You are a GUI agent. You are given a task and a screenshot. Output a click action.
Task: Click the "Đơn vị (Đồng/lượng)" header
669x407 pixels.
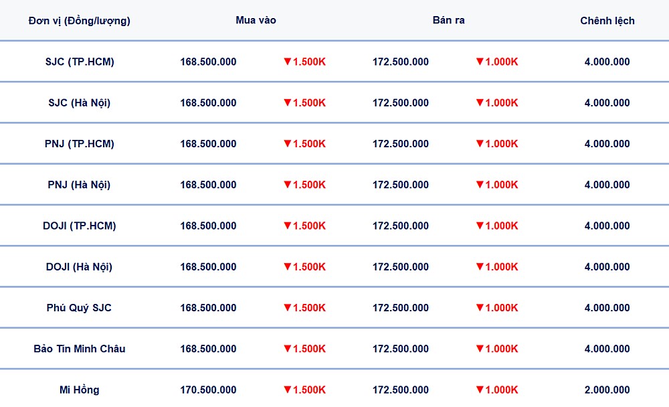click(x=79, y=21)
